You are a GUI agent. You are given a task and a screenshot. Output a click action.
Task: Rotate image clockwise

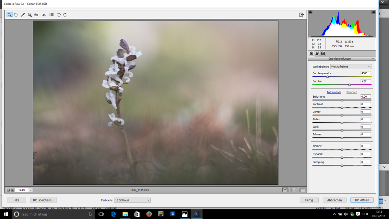coord(65,15)
